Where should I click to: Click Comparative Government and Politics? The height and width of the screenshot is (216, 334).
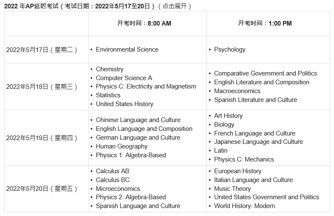[266, 73]
